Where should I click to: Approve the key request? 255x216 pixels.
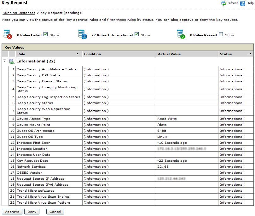point(12,212)
